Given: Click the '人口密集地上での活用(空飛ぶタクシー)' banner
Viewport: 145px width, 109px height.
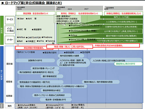Looking at the screenshot, I should pos(122,22).
